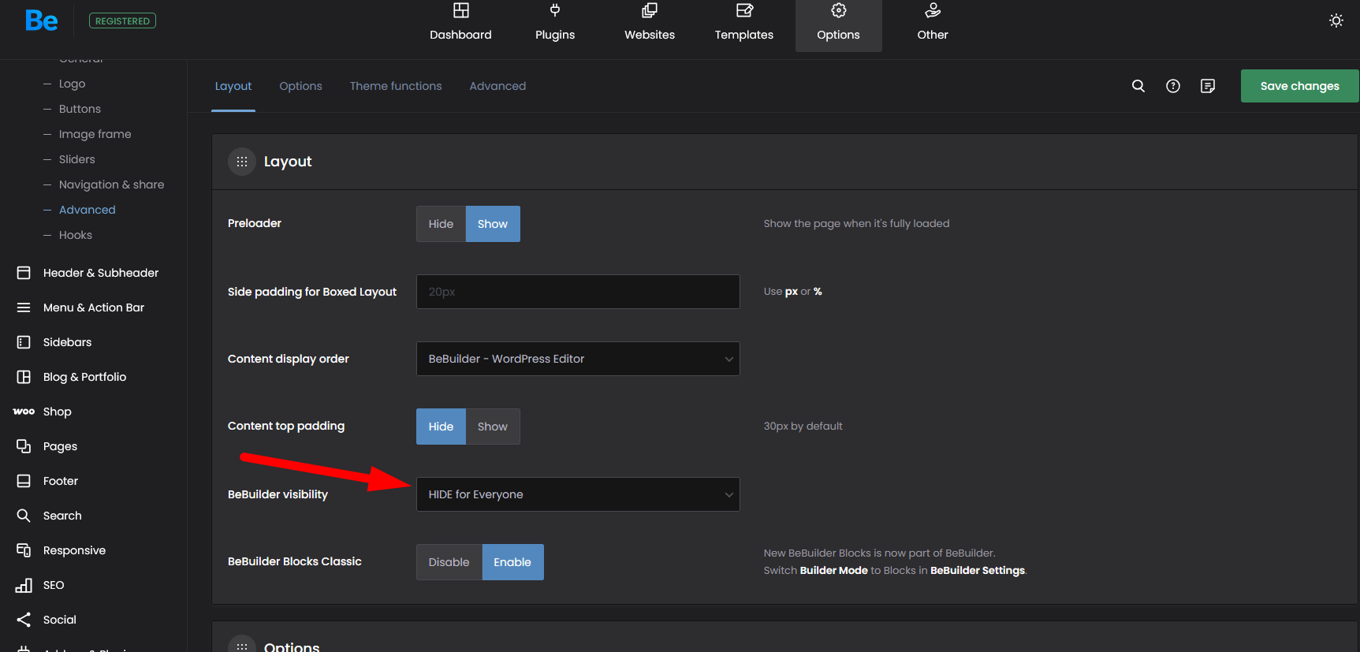The width and height of the screenshot is (1360, 652).
Task: Disable BeBuilder Blocks Classic
Action: click(449, 562)
